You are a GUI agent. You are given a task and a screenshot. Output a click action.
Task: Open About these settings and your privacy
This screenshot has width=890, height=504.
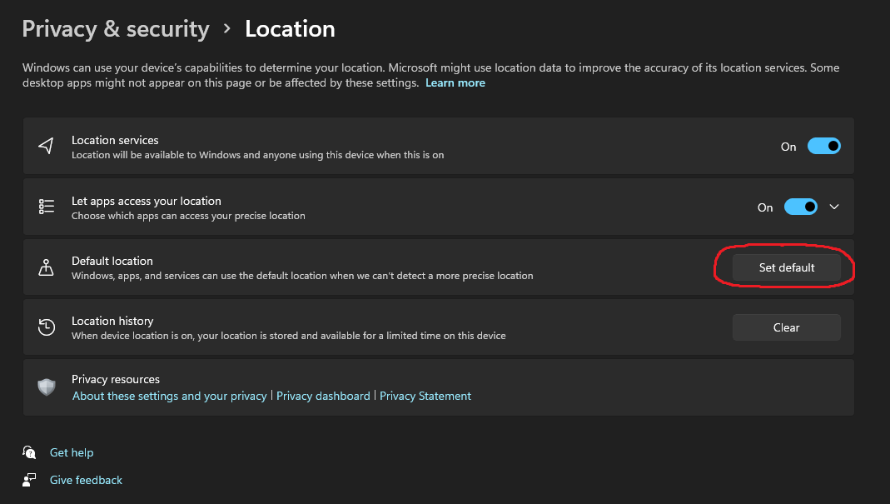point(169,396)
